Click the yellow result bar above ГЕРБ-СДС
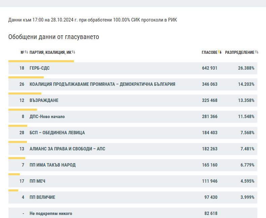This screenshot has width=266, height=218. pyautogui.click(x=41, y=61)
